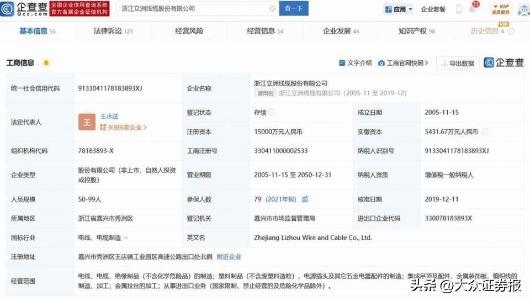Click the chart icon next to 2021年报
The height and width of the screenshot is (301, 530).
(305, 199)
